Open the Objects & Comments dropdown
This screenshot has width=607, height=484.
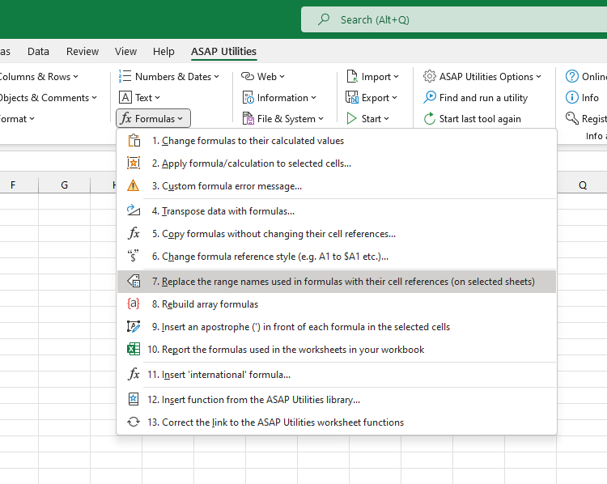click(48, 98)
